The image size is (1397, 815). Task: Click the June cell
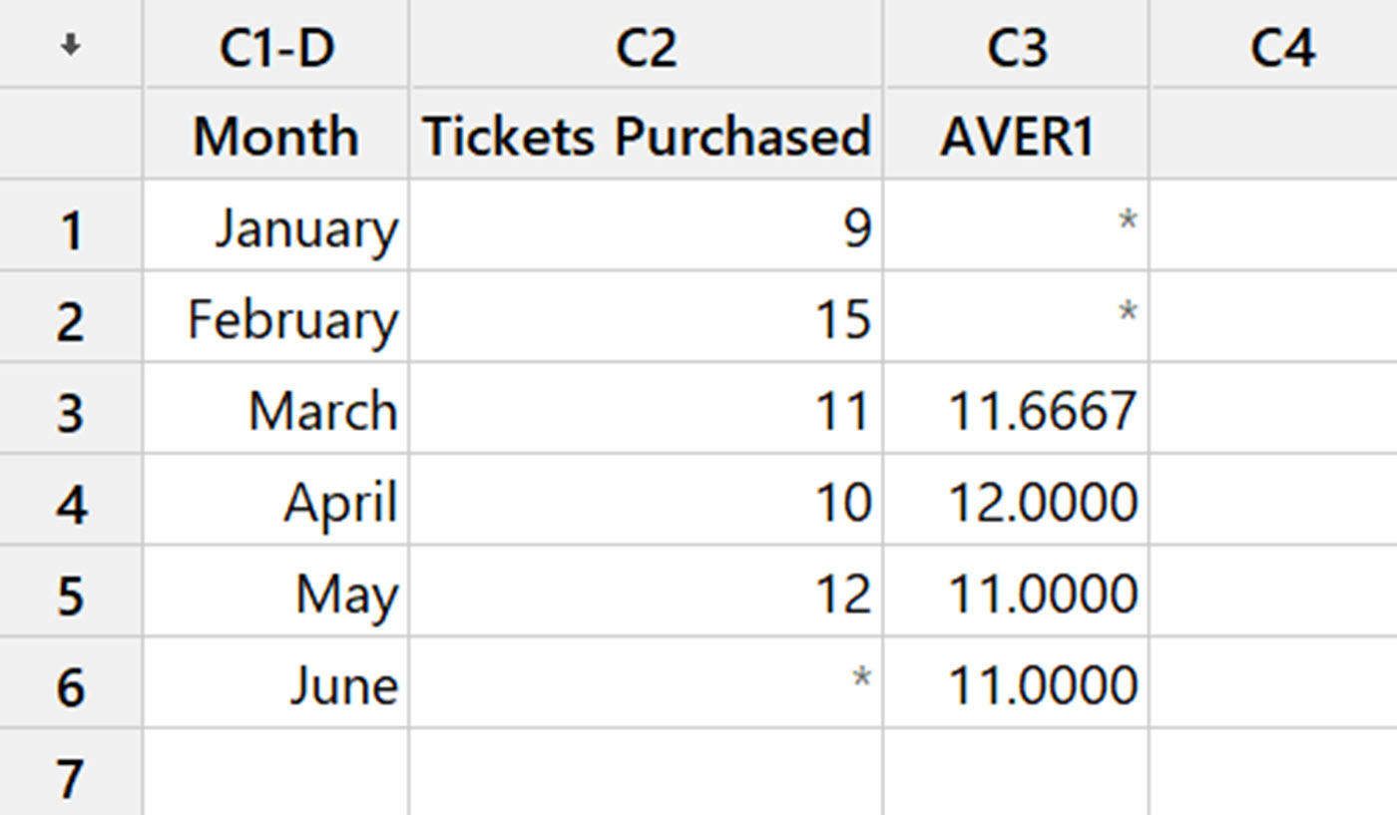(276, 683)
